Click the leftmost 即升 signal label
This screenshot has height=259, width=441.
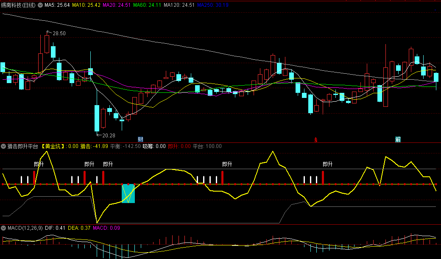tap(39, 164)
